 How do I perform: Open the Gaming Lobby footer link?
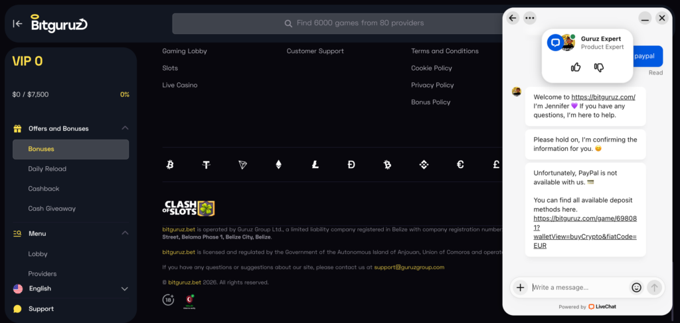[x=185, y=51]
